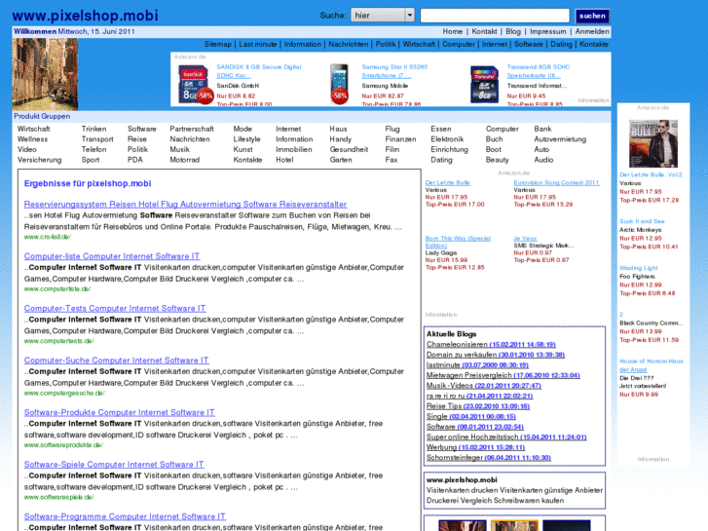Open Sitemap in the category bar
The height and width of the screenshot is (531, 708).
[217, 44]
